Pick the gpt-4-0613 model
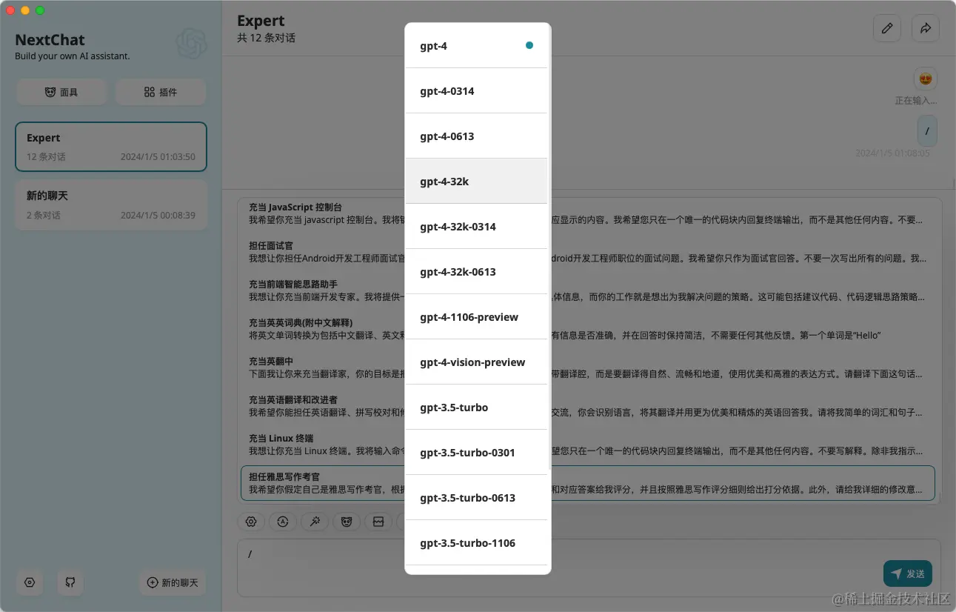This screenshot has width=956, height=612. [x=476, y=136]
